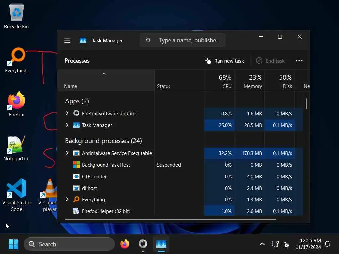Click the End task button
The image size is (339, 254).
coord(270,61)
